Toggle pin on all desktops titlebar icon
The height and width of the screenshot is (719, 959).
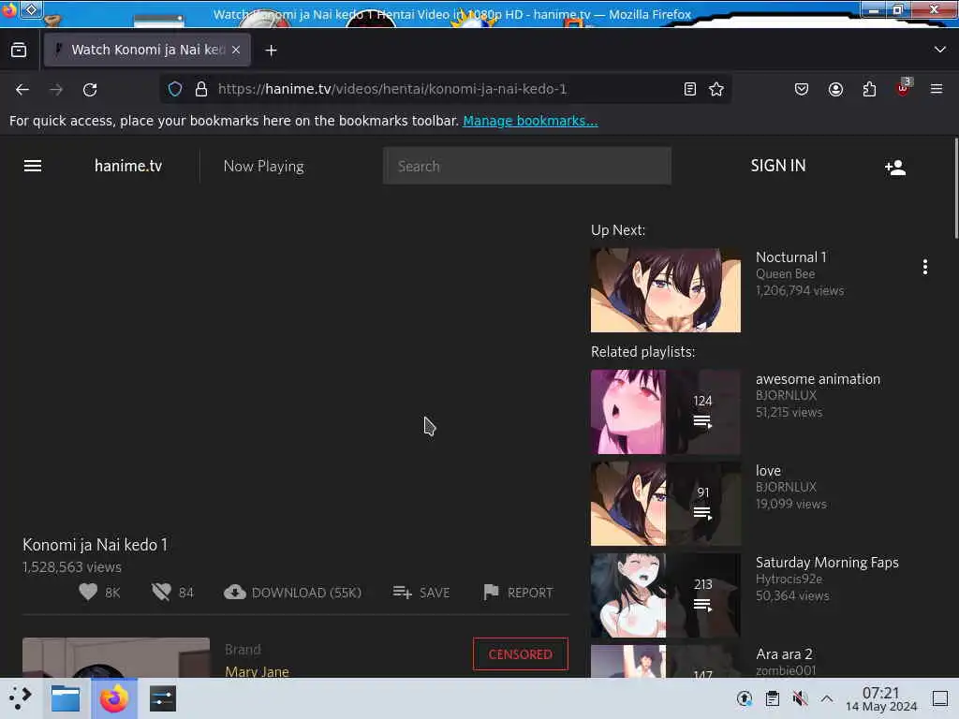point(31,9)
